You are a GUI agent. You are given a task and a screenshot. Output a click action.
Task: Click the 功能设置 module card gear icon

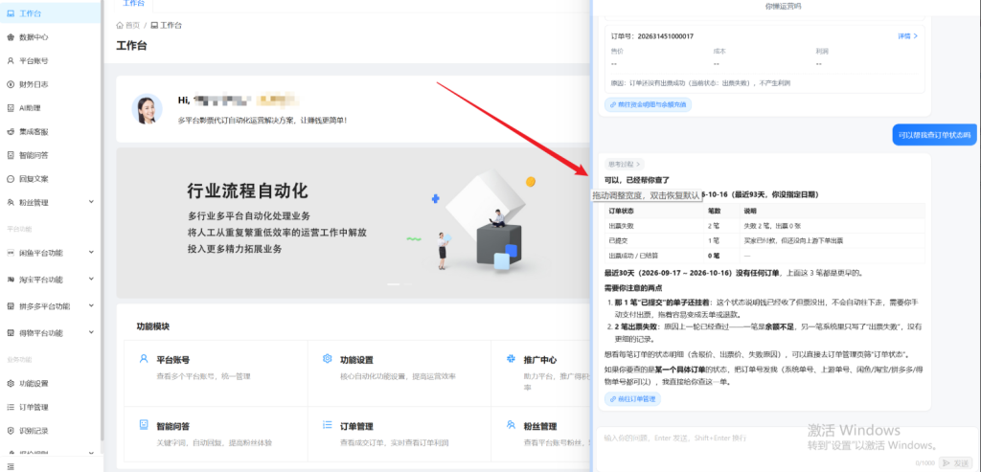327,359
